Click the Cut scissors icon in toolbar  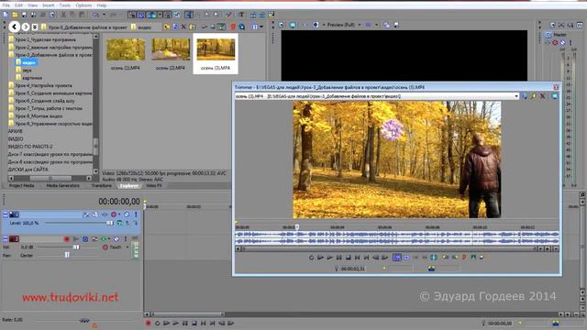(63, 15)
